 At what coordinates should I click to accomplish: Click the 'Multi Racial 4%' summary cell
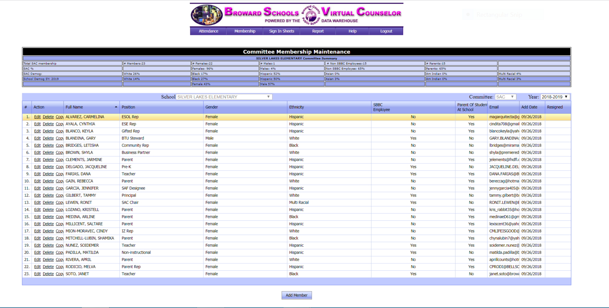(534, 74)
